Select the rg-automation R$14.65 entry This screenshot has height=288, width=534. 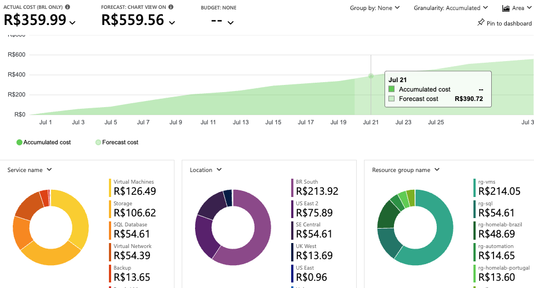[494, 252]
